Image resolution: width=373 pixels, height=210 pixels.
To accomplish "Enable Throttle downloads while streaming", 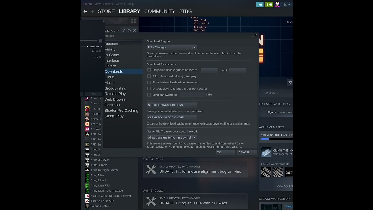I will click(x=149, y=82).
